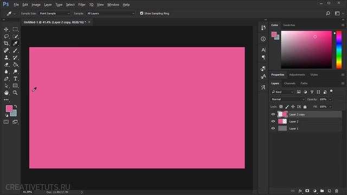Image resolution: width=347 pixels, height=195 pixels.
Task: Select the Clone Stamp tool
Action: pyautogui.click(x=6, y=57)
